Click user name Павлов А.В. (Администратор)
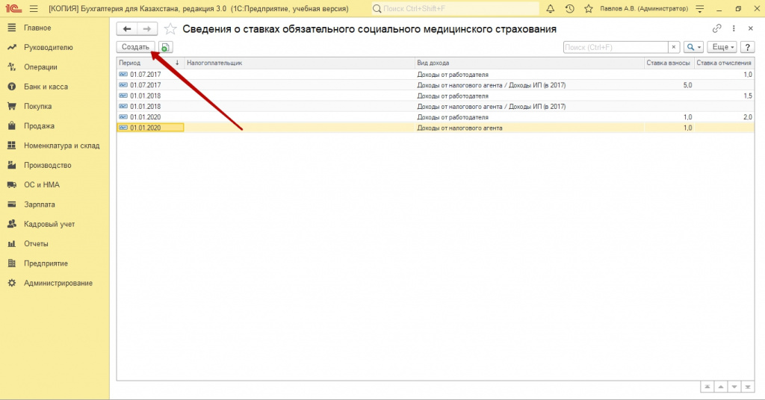Screen dimensions: 765x400 (644, 9)
